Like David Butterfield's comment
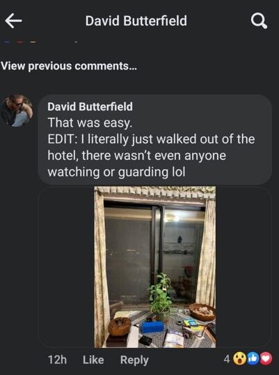 pyautogui.click(x=93, y=360)
